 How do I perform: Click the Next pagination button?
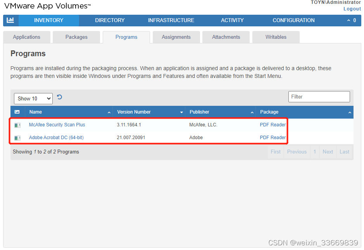coord(328,152)
